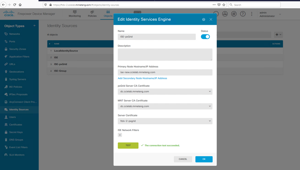Viewport: 300px width, 170px height.
Task: Open the Monitoring tab
Action: (x=74, y=14)
